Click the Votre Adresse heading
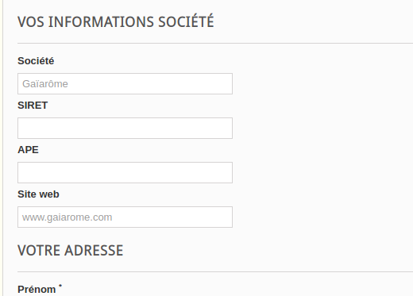Screen dimensions: 413x296 [71, 250]
